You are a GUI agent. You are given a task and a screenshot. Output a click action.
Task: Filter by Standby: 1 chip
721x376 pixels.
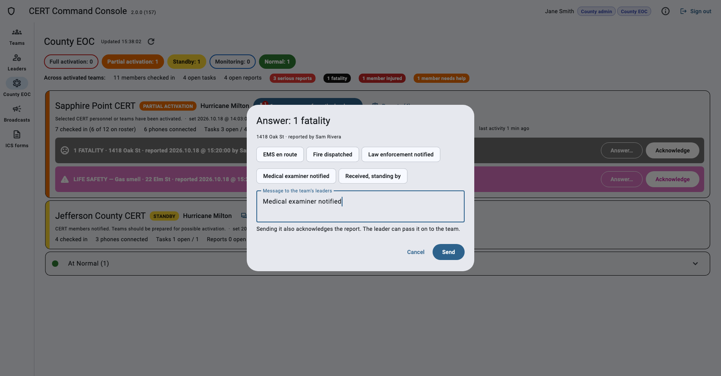[187, 62]
